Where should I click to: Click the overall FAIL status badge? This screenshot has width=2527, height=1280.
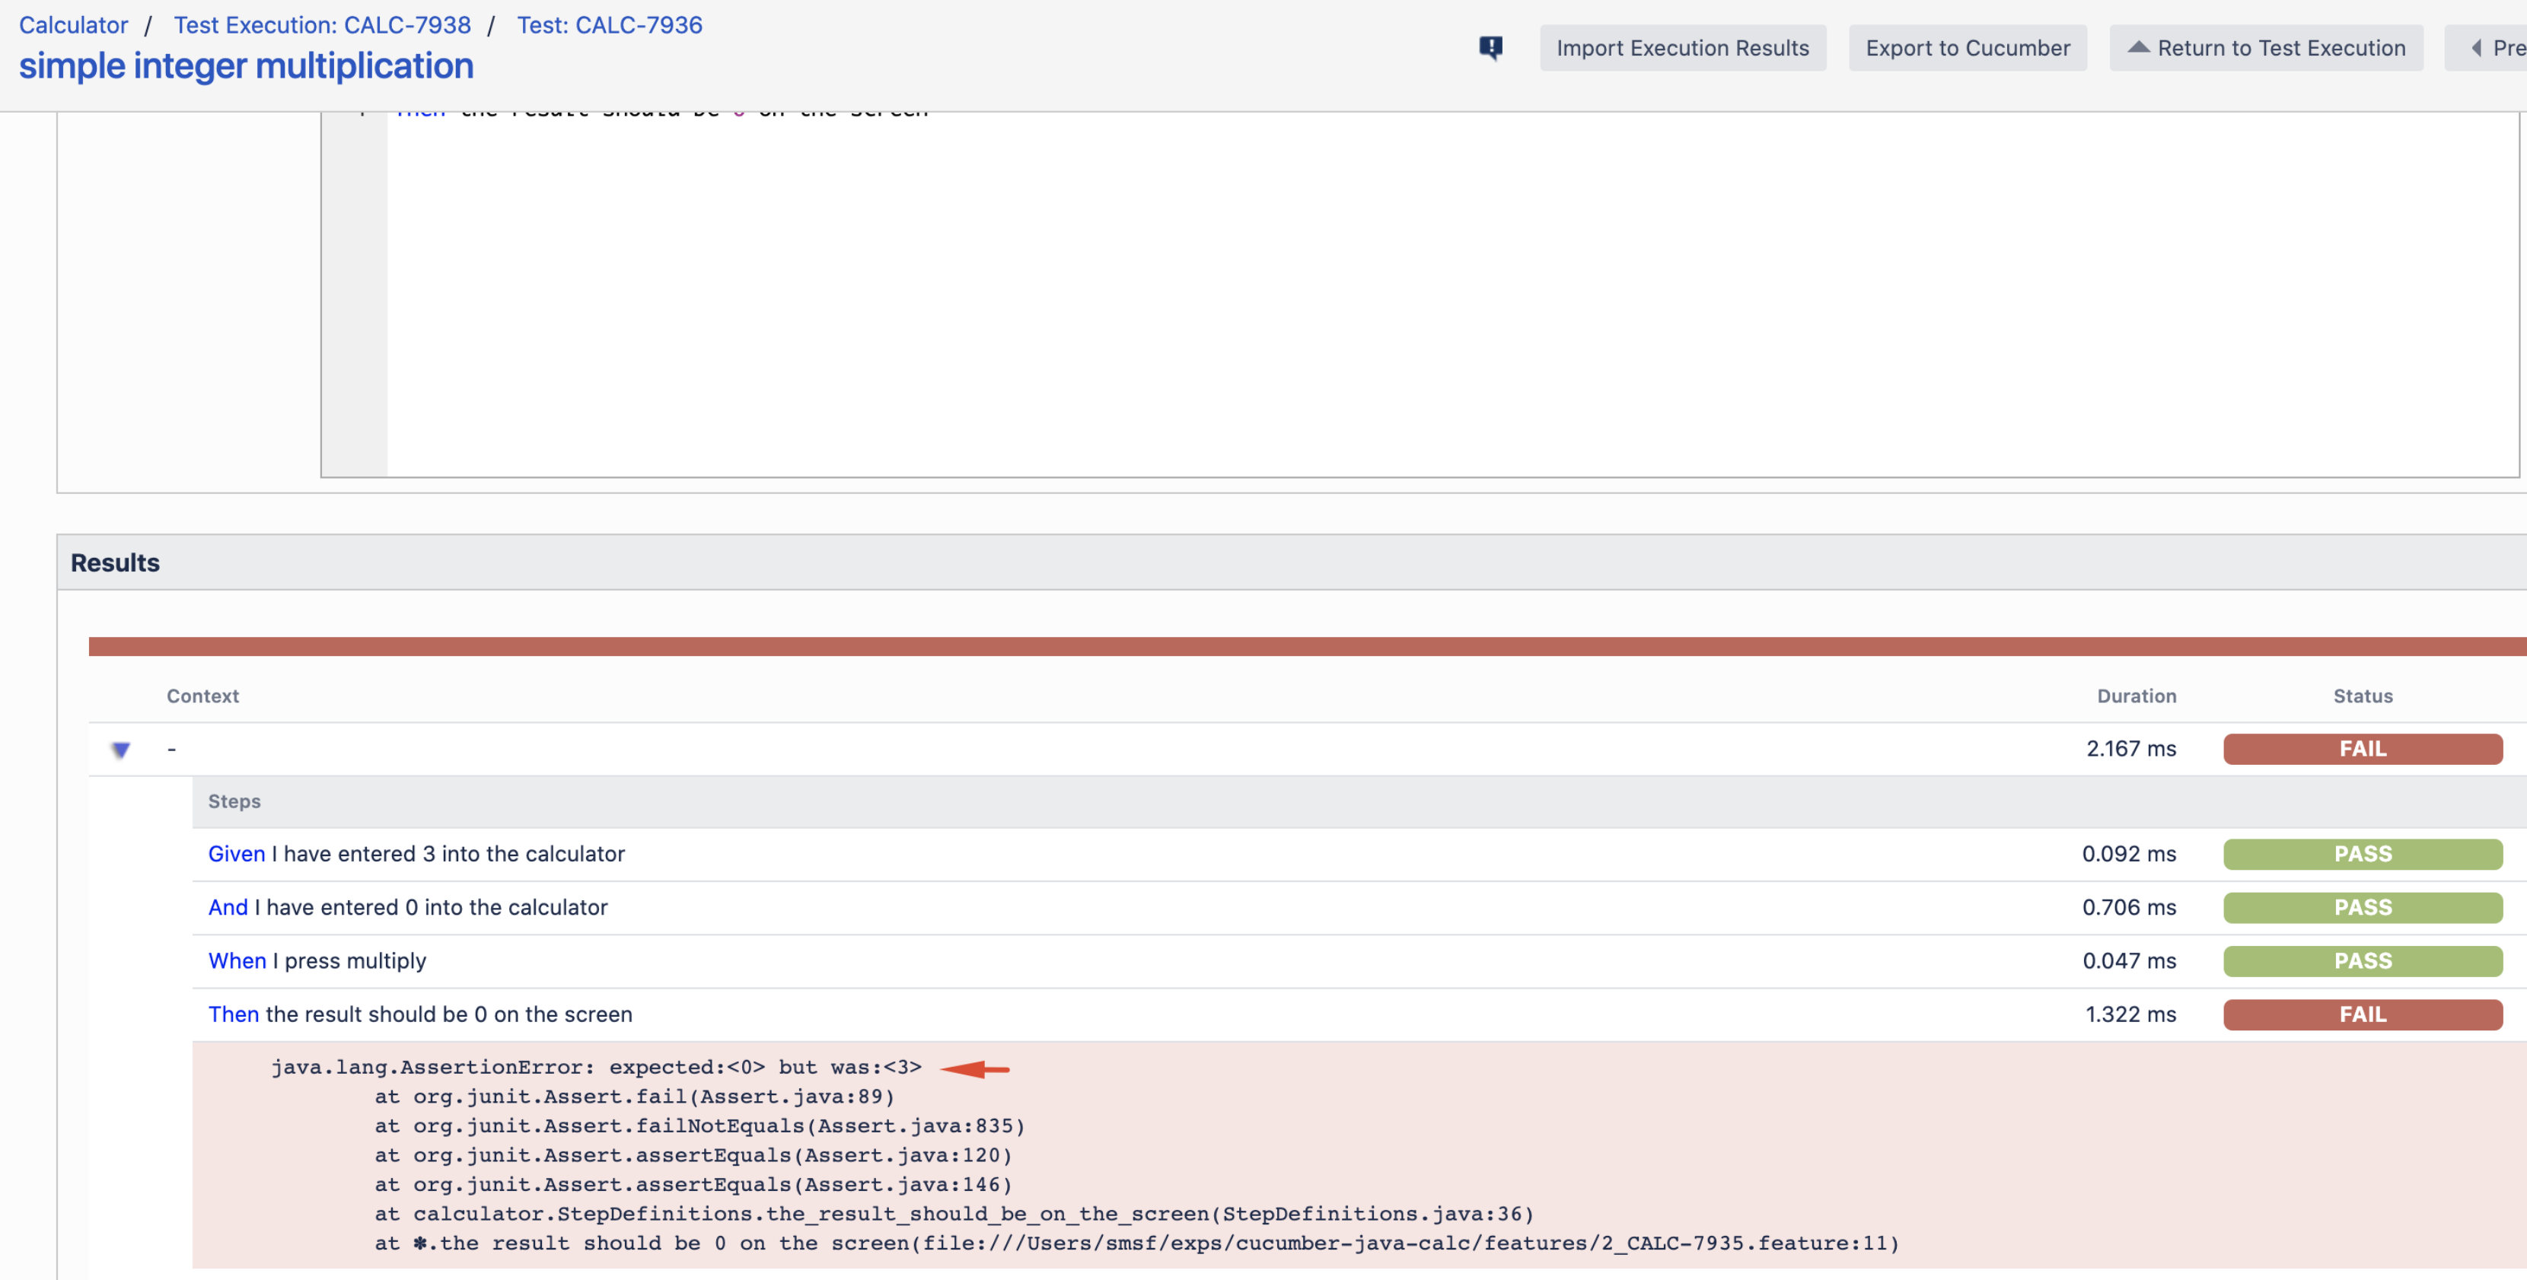click(2362, 748)
